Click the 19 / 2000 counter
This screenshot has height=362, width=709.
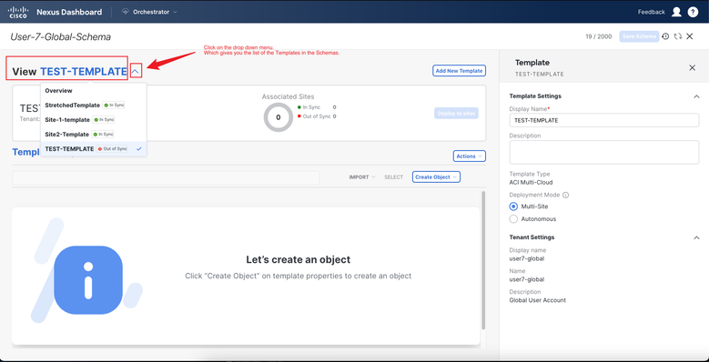point(599,36)
